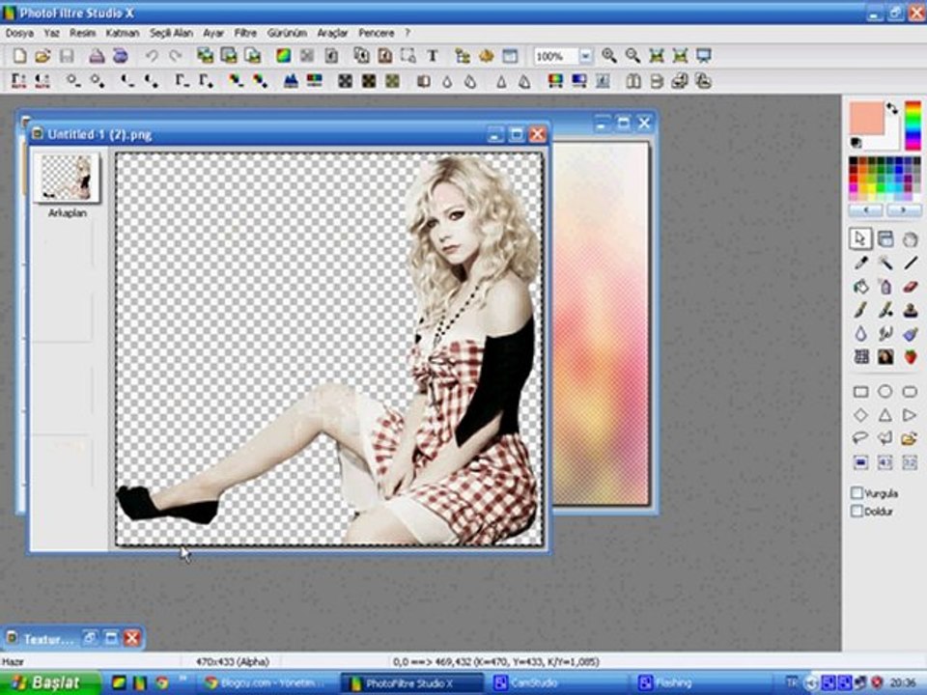
Task: Print the image with the printer icon
Action: tap(97, 56)
